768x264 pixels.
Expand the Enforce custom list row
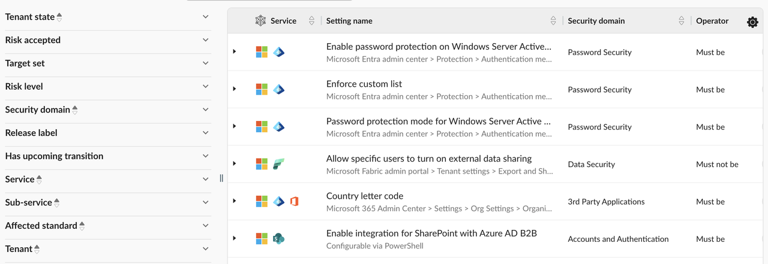click(x=235, y=89)
